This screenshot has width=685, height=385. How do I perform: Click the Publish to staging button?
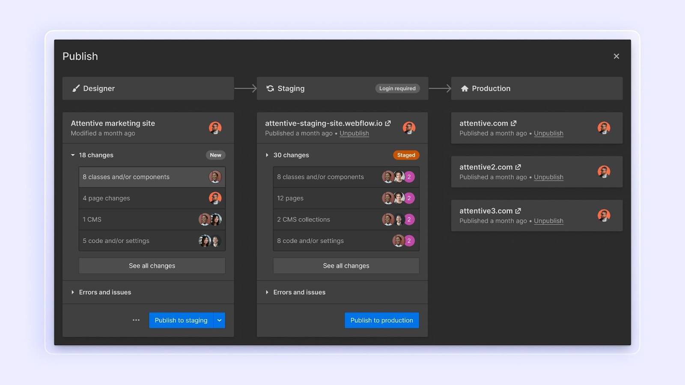click(181, 320)
